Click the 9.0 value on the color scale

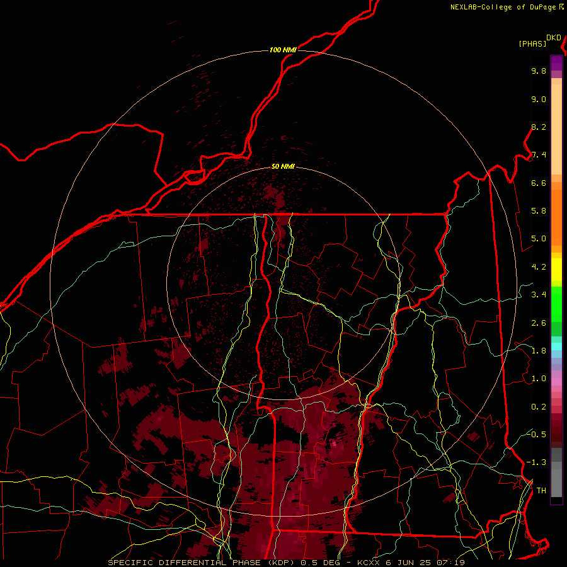(539, 100)
